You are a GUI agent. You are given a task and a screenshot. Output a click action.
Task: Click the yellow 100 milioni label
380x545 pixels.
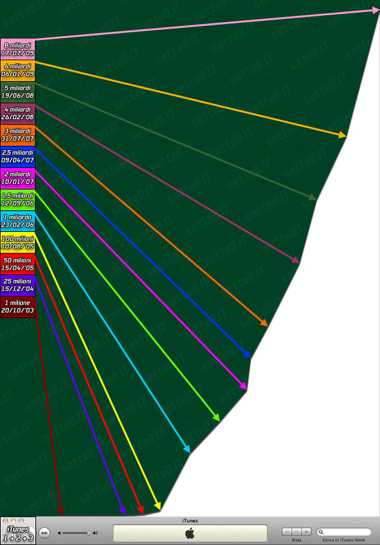(18, 243)
